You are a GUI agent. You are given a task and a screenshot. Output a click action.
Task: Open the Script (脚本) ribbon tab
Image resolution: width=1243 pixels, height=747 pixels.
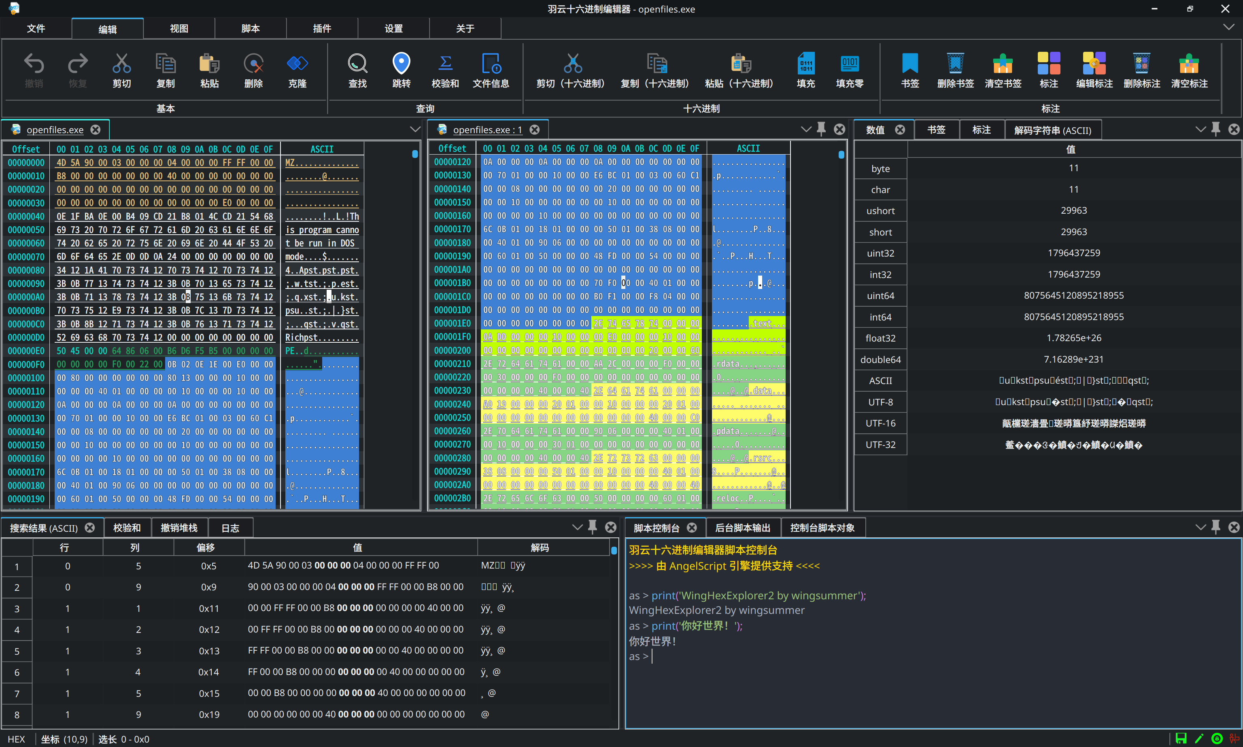[250, 29]
